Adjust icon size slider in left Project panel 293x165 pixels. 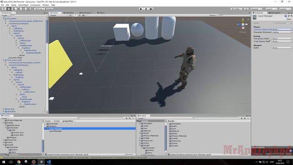tap(130, 154)
